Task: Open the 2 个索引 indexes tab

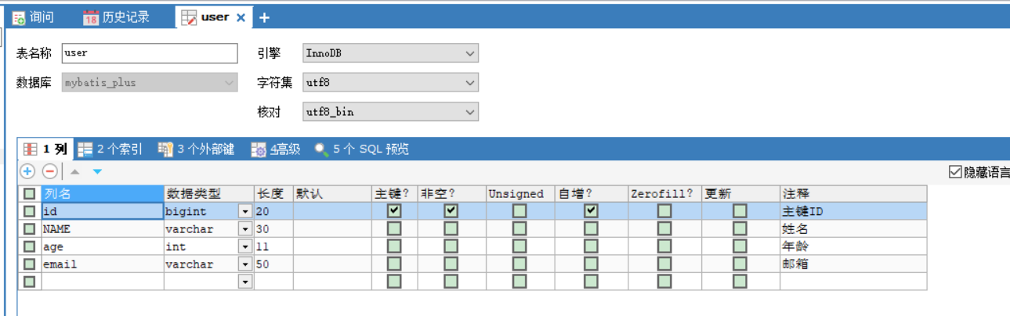Action: (x=110, y=149)
